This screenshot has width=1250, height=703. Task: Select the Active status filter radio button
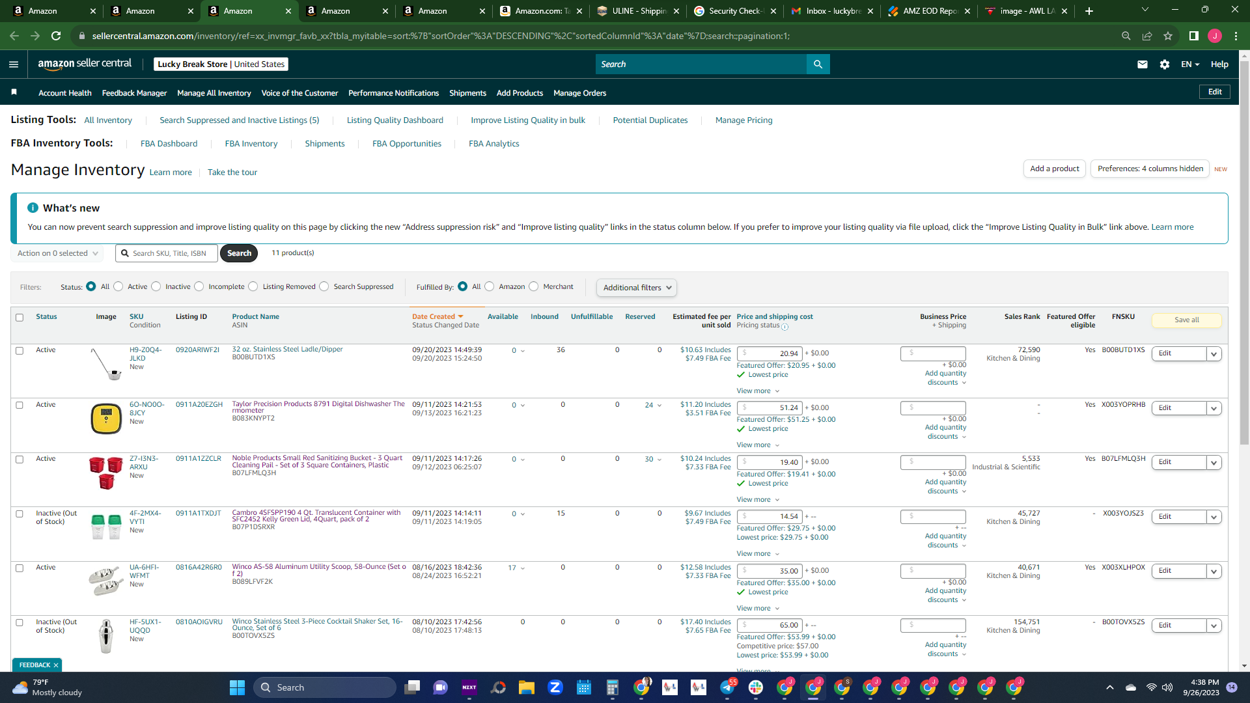tap(118, 286)
